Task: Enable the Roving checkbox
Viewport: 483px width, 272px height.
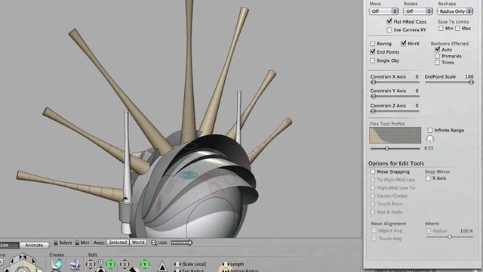Action: pyautogui.click(x=373, y=44)
